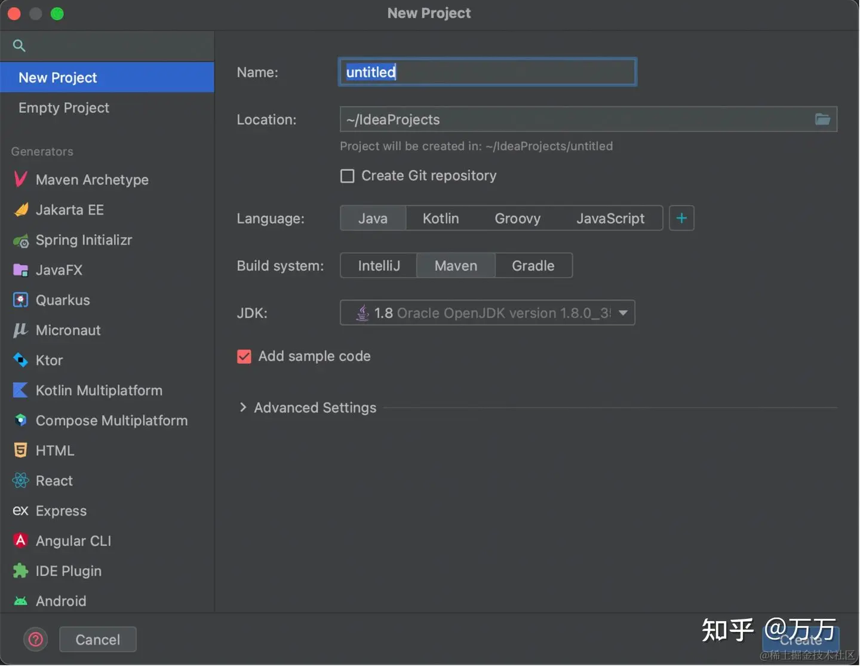Click the Create button
This screenshot has height=666, width=860.
800,640
